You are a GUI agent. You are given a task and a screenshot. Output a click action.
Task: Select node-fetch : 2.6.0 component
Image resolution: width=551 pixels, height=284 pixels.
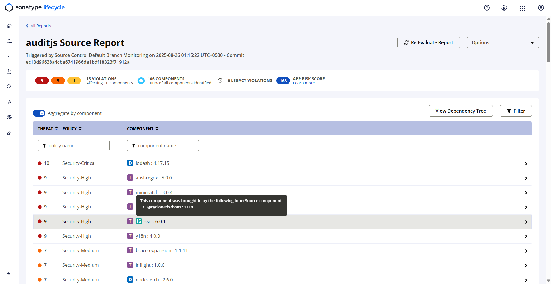point(154,280)
